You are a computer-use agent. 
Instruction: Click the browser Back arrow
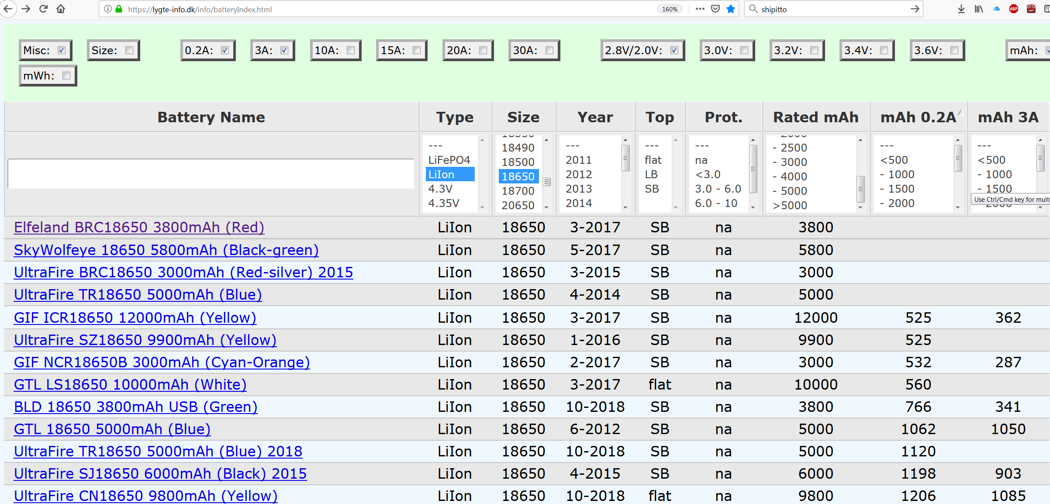tap(8, 9)
